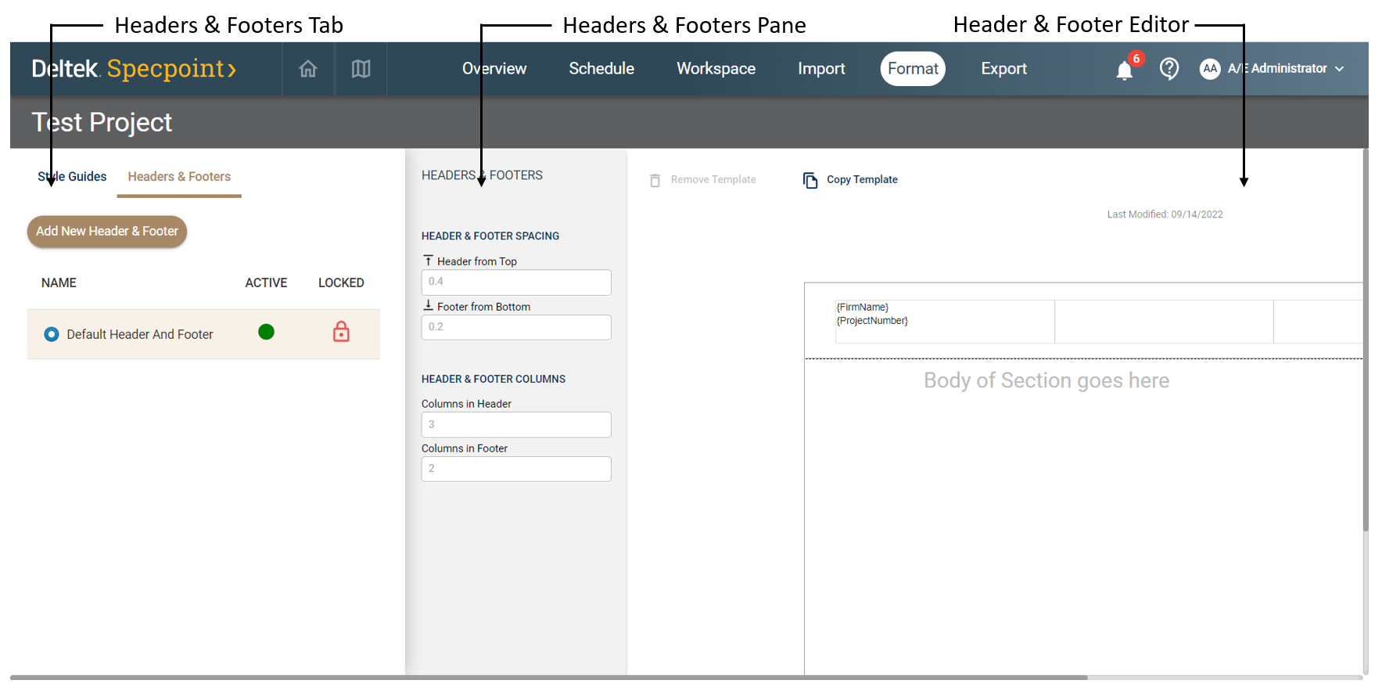Screen dimensions: 1382x691
Task: Open the help question mark icon
Action: pyautogui.click(x=1168, y=69)
